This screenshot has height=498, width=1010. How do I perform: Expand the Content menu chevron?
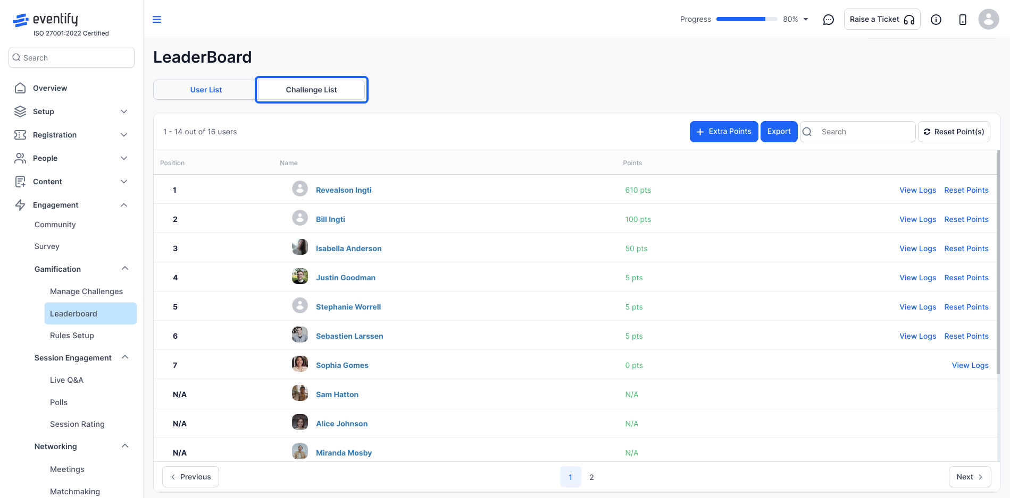click(x=124, y=182)
